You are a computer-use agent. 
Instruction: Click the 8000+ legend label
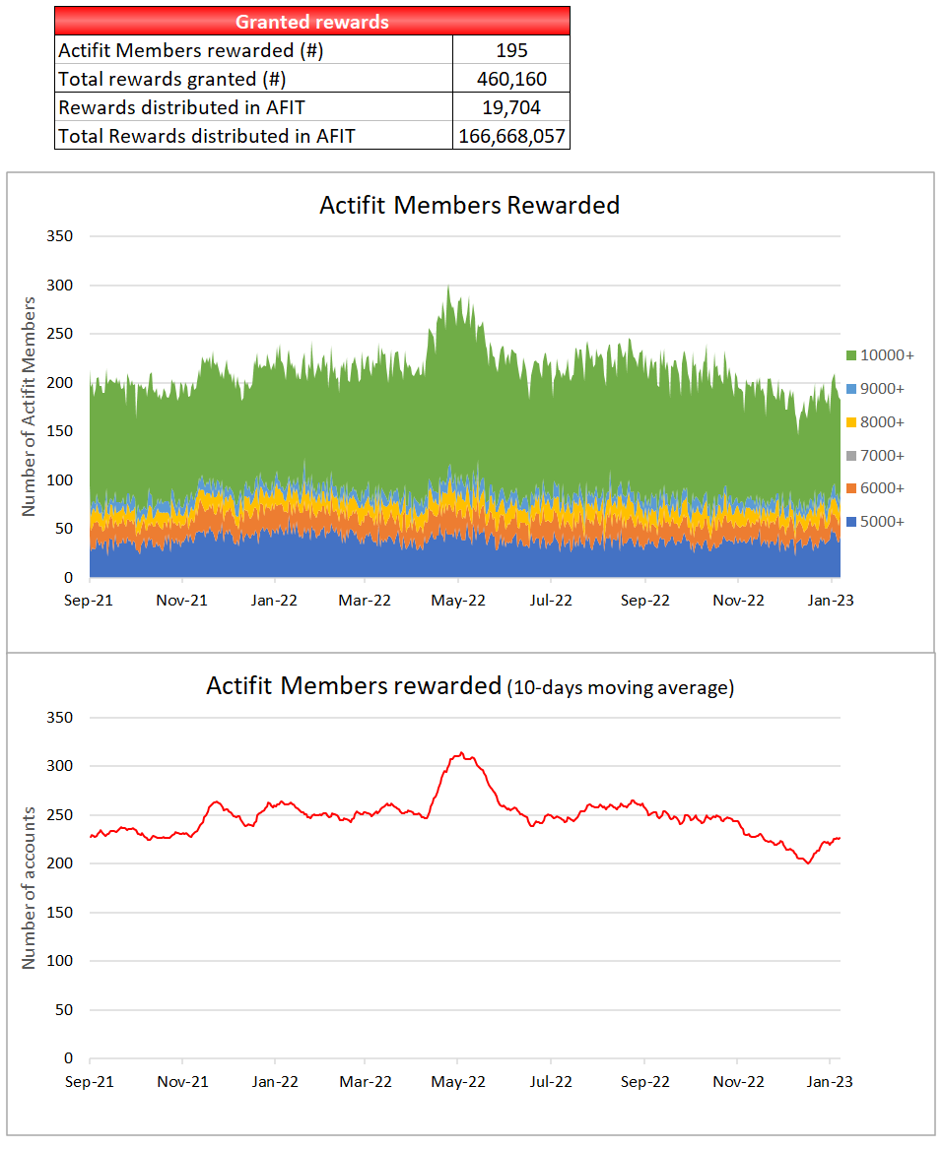pyautogui.click(x=882, y=422)
